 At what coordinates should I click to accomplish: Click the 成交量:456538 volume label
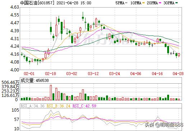[35, 80]
